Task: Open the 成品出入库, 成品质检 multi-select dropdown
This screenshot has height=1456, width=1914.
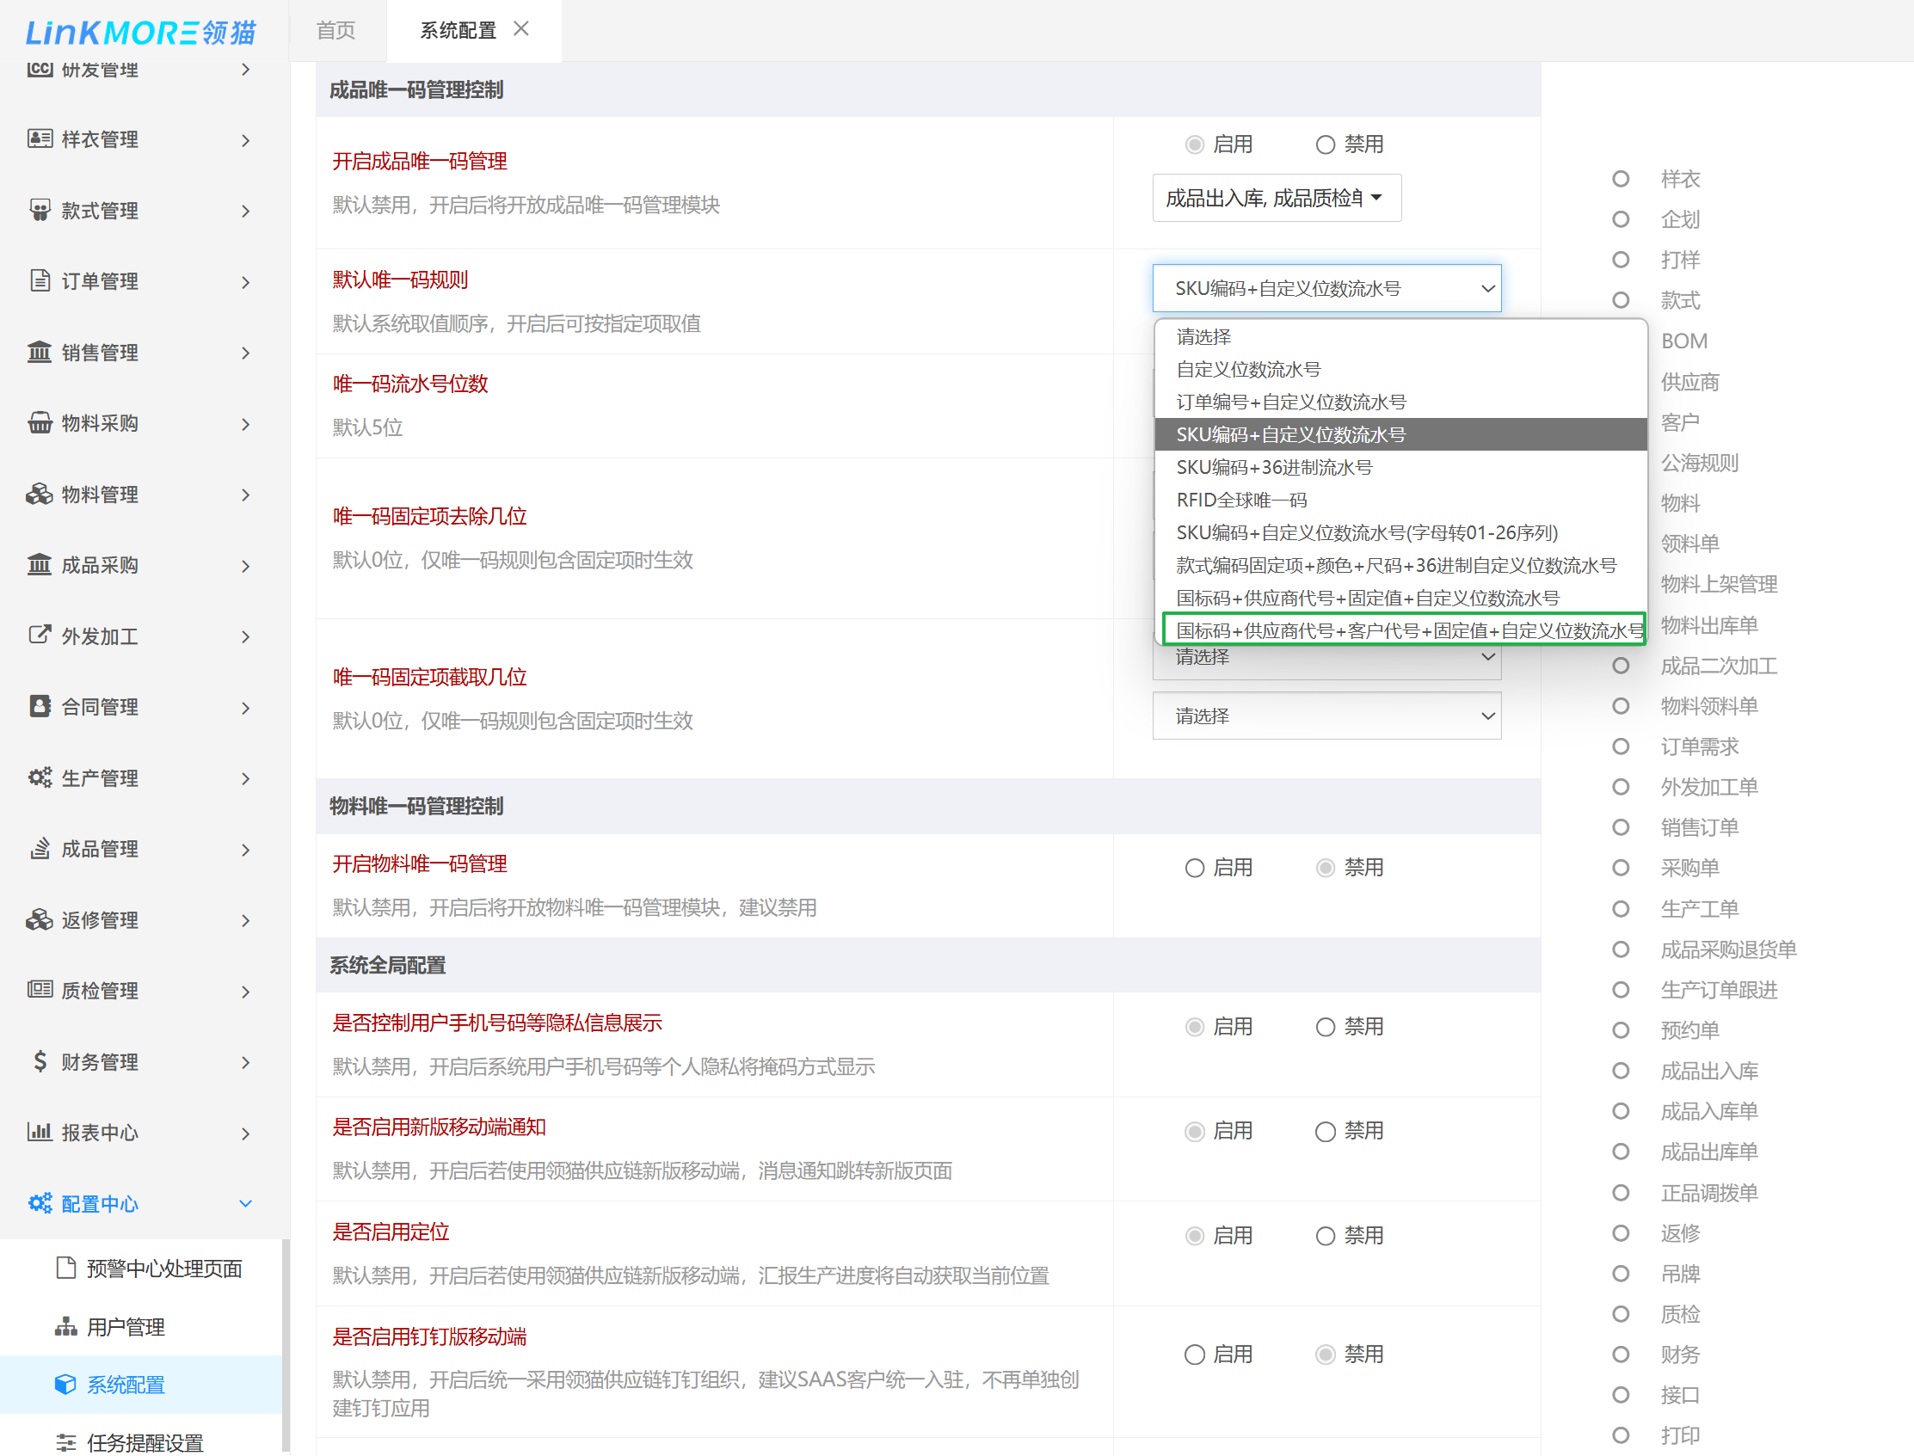Action: [1276, 199]
